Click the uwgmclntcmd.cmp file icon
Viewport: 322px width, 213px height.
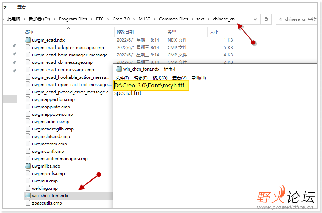pyautogui.click(x=28, y=136)
